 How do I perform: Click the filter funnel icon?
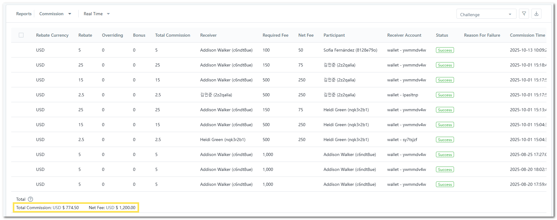click(524, 14)
